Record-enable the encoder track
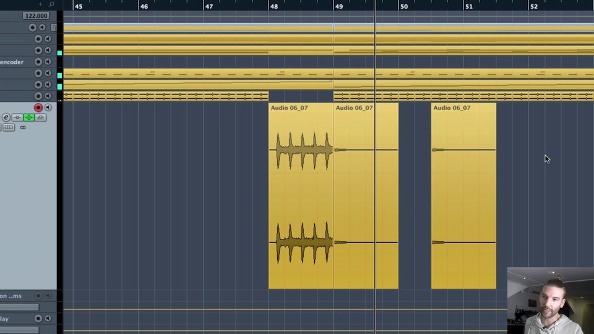The image size is (594, 334). [x=38, y=62]
